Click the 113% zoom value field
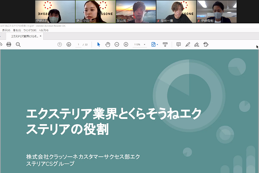 pos(137,45)
